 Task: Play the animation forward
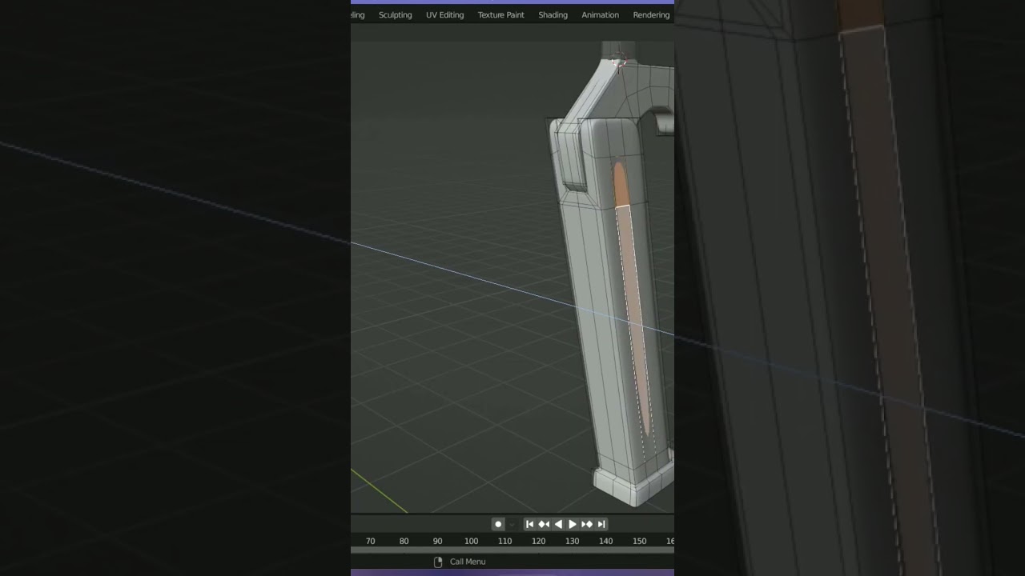tap(573, 524)
